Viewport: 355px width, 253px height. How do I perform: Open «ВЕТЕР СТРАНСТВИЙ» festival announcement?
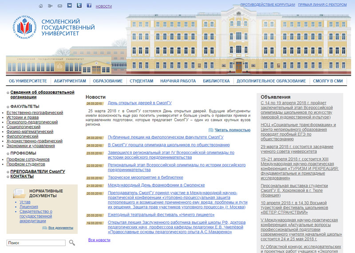pos(294,207)
